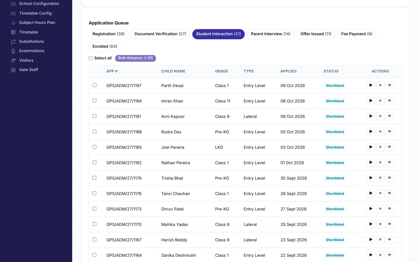Reject Joel Pereira's application with X icon
The height and width of the screenshot is (262, 419).
380,147
